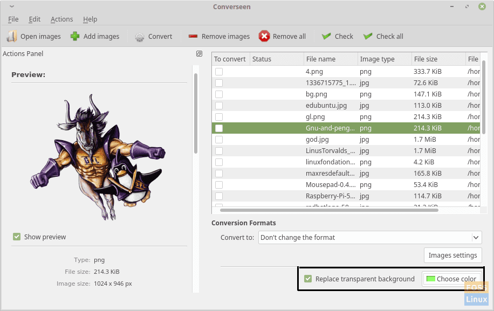Tick the linuxfondation png checkbox
The height and width of the screenshot is (311, 494).
click(x=219, y=162)
